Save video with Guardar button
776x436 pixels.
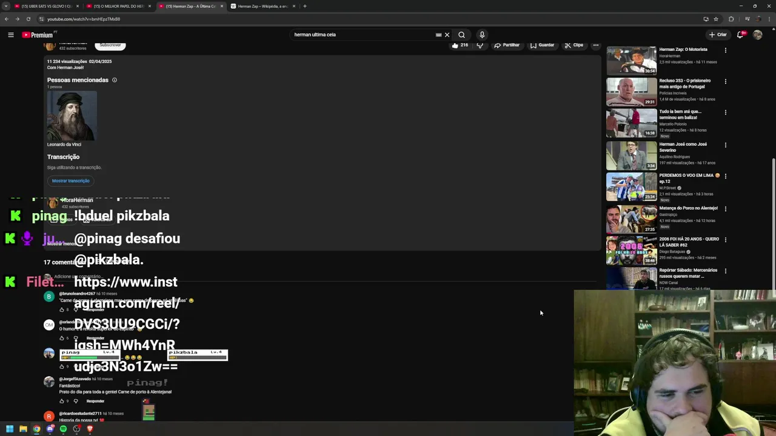point(542,45)
